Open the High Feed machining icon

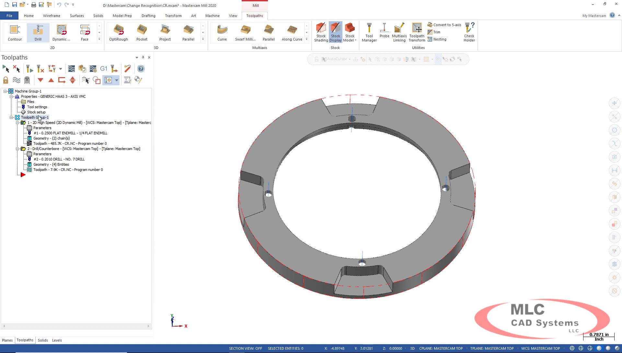(114, 69)
